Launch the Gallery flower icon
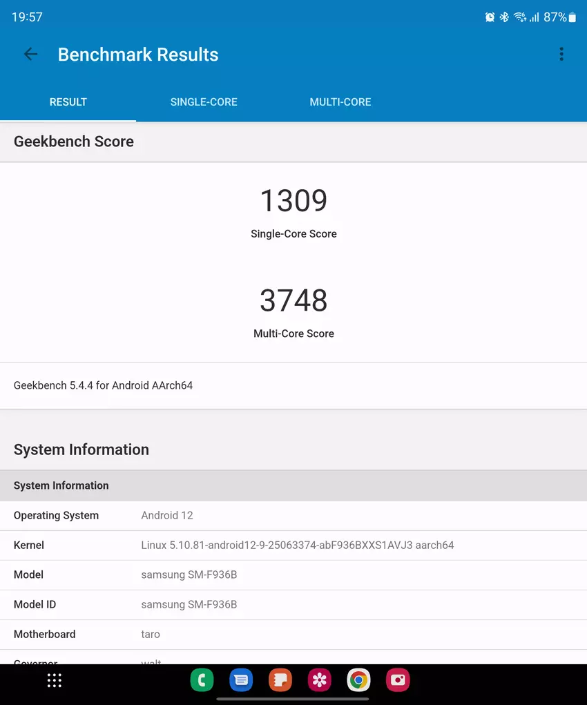Image resolution: width=587 pixels, height=705 pixels. [319, 681]
